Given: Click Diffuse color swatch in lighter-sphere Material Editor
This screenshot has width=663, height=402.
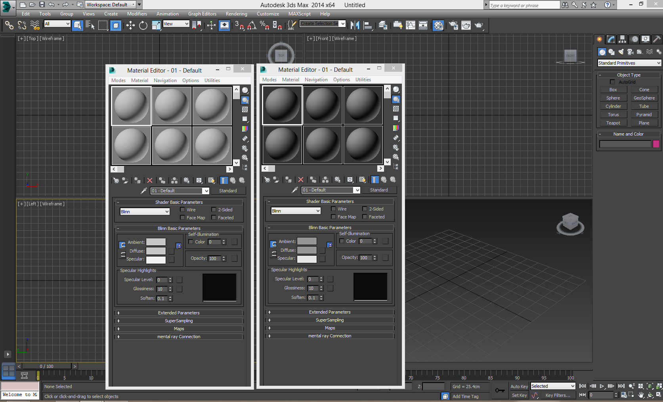Looking at the screenshot, I should 156,251.
